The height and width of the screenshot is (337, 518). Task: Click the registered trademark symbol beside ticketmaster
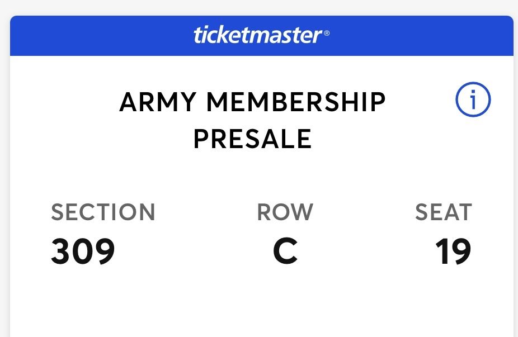pos(327,34)
